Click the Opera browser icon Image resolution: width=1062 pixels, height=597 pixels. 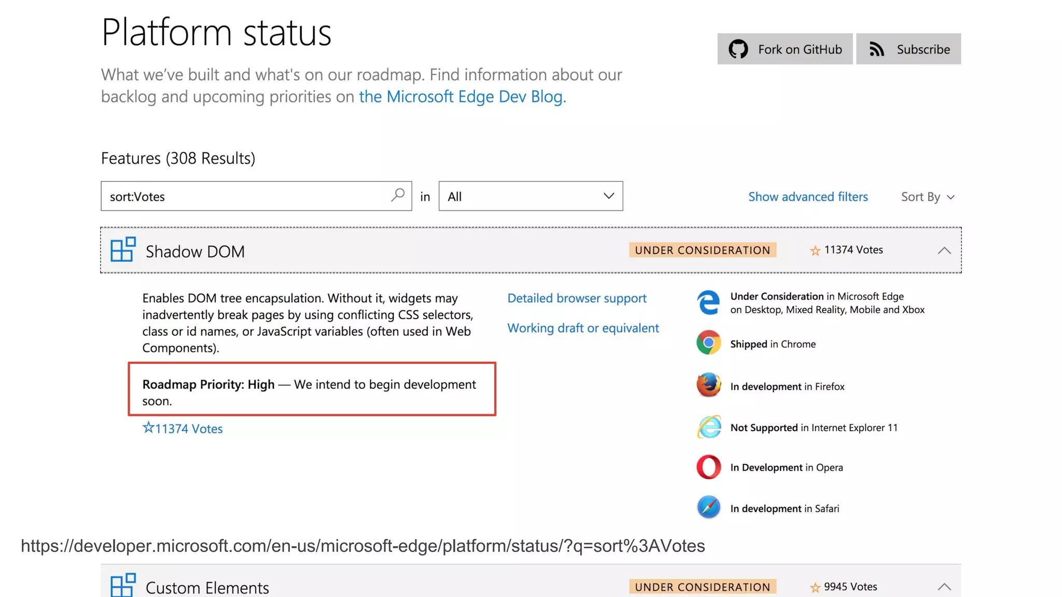708,467
